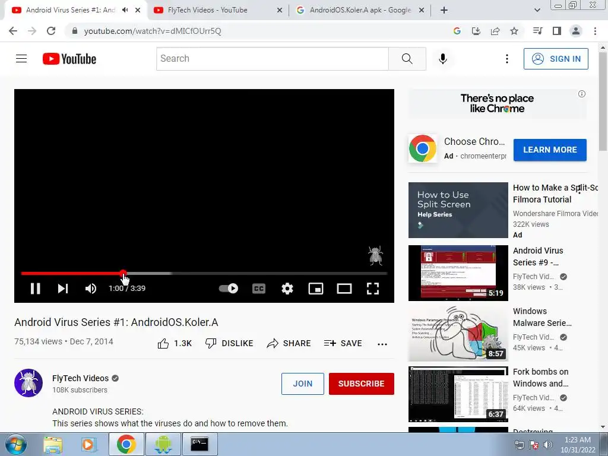The height and width of the screenshot is (456, 608).
Task: Mute site via tab audio icon
Action: point(125,10)
